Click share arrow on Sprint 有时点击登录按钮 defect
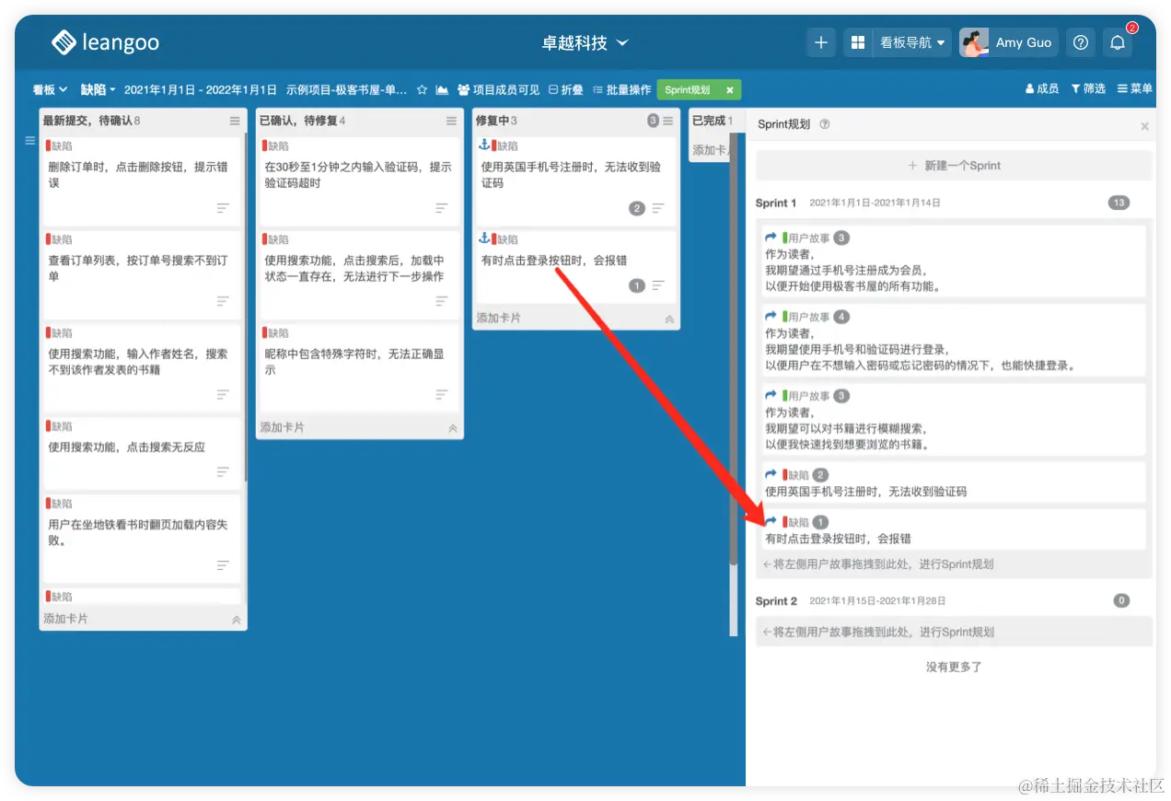This screenshot has height=801, width=1171. [771, 522]
